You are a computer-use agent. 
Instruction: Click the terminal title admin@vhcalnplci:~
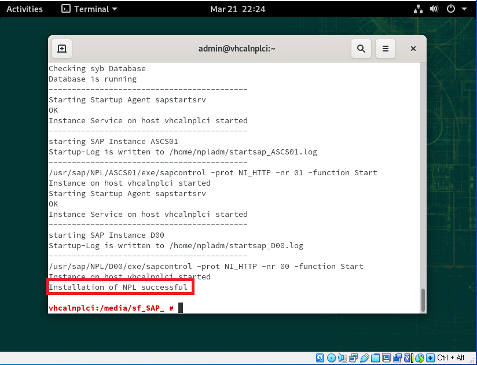237,49
